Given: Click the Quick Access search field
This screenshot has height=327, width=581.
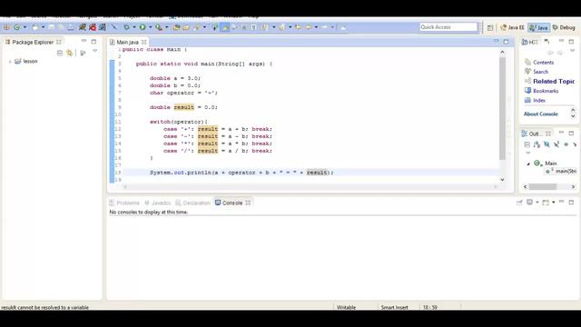Looking at the screenshot, I should pos(448,27).
